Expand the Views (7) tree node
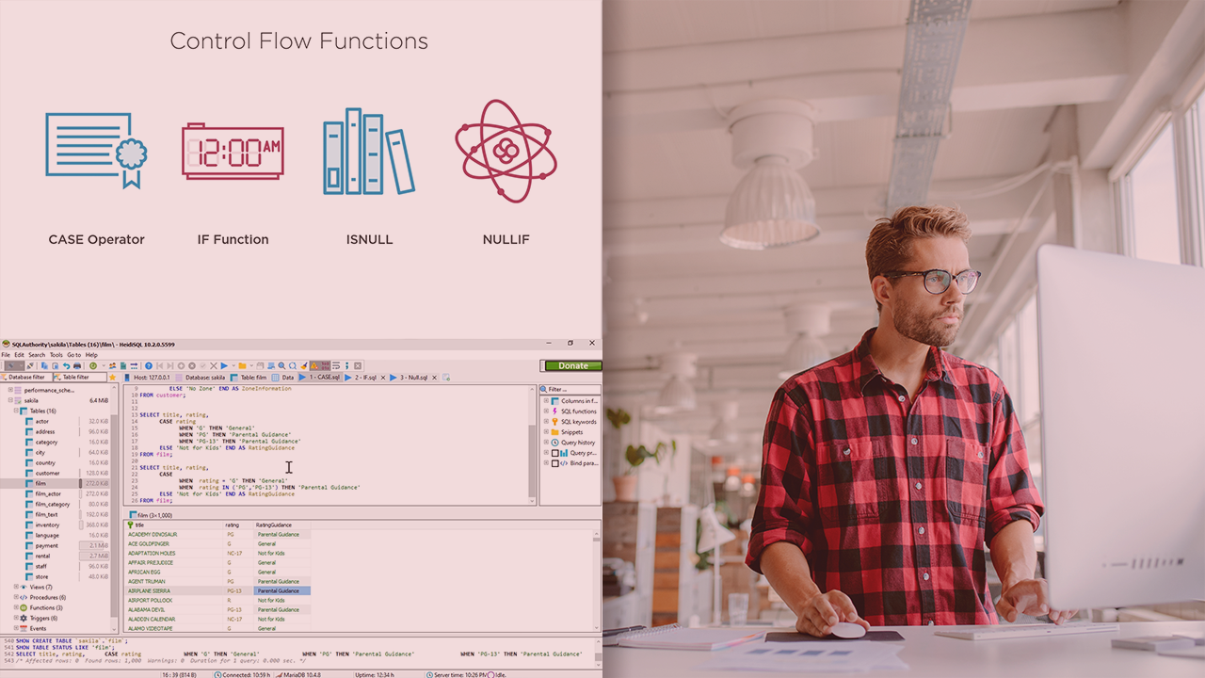The image size is (1205, 678). click(x=17, y=587)
